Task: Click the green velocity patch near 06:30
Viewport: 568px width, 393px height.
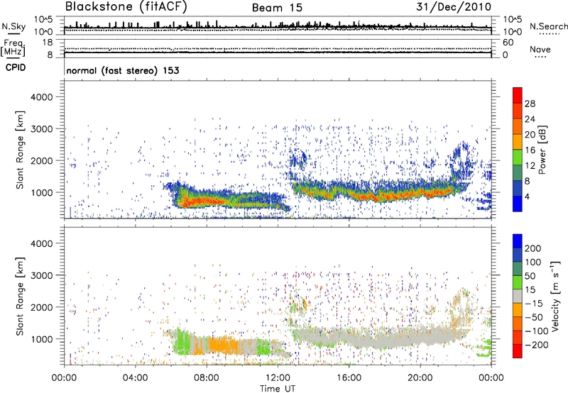Action: [182, 342]
